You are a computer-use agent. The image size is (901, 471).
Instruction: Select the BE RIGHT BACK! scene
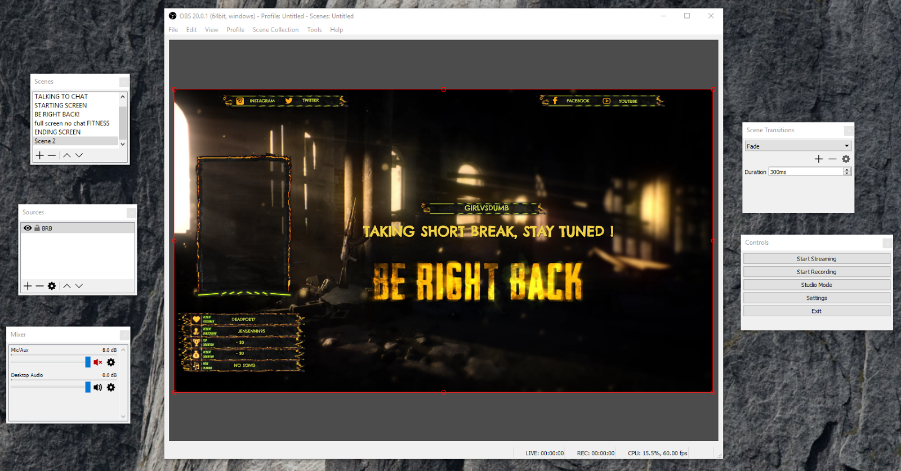pyautogui.click(x=75, y=114)
